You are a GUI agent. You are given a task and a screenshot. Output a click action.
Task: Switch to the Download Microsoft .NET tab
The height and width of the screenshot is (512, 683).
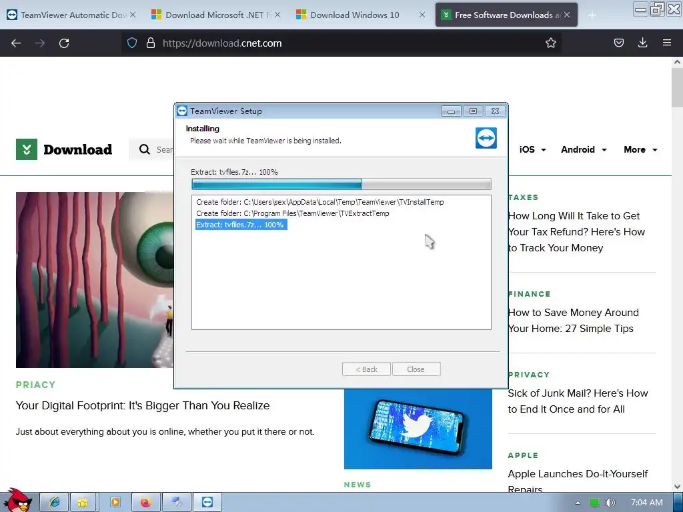pyautogui.click(x=215, y=15)
